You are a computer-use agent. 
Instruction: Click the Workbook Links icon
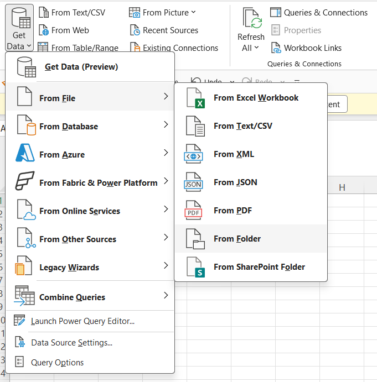[x=276, y=48]
